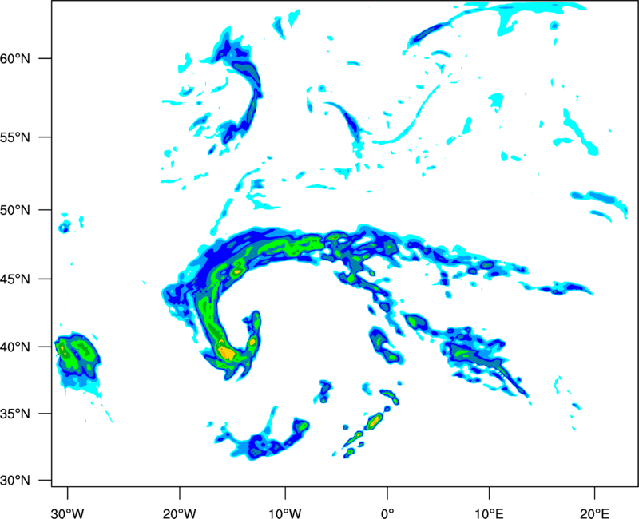This screenshot has height=519, width=639.
Task: Click the 40°N latitude label
Action: [x=15, y=347]
